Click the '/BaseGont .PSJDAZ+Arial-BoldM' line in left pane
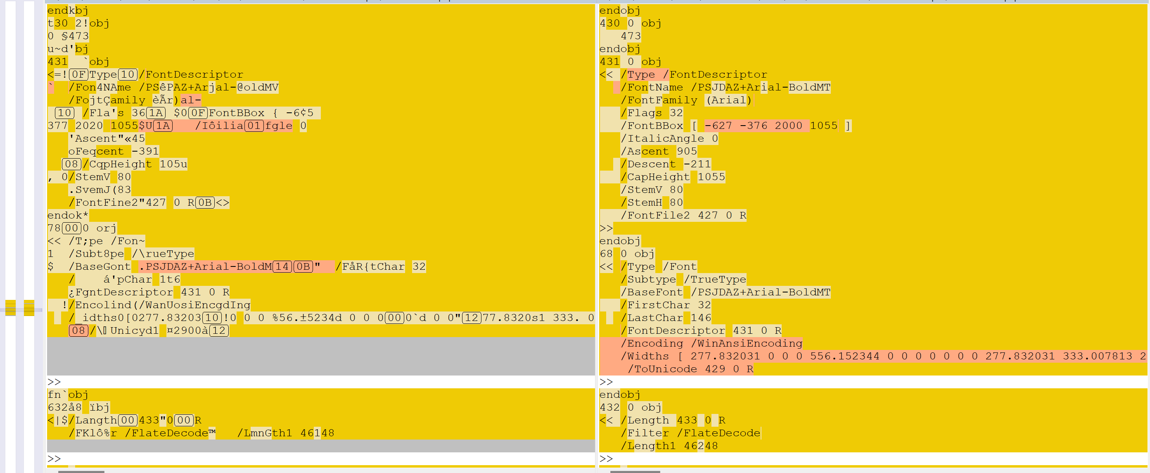 point(192,266)
